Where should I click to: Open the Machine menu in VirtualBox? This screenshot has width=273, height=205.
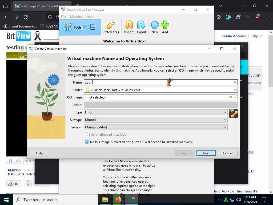point(76,17)
